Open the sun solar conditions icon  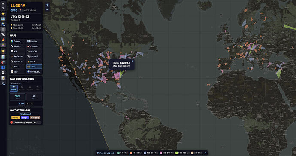click(3, 14)
